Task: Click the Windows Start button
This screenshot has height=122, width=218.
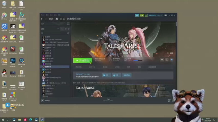Action: (x=3, y=120)
